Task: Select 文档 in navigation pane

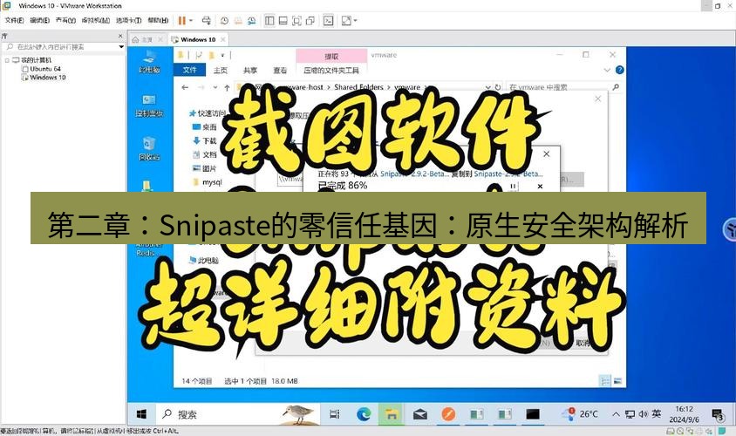Action: pos(205,154)
